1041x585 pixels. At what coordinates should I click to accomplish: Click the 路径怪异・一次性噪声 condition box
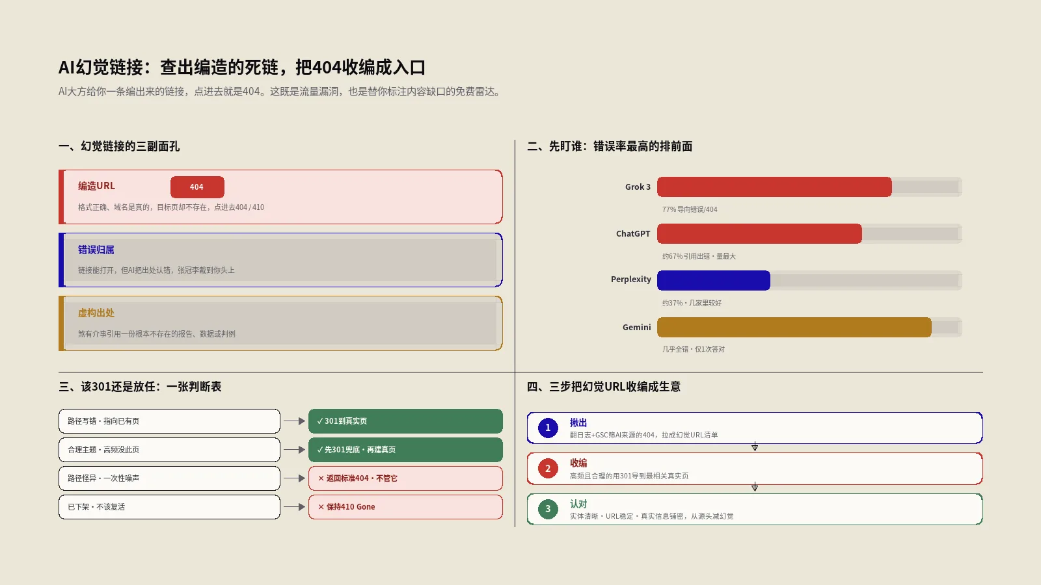[x=169, y=478]
